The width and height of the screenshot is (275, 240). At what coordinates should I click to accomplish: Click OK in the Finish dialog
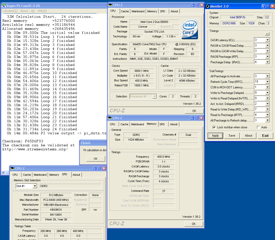click(96, 159)
